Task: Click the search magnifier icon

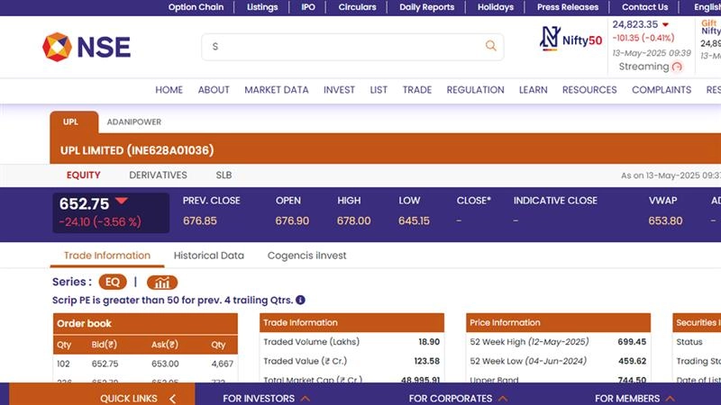Action: coord(491,46)
